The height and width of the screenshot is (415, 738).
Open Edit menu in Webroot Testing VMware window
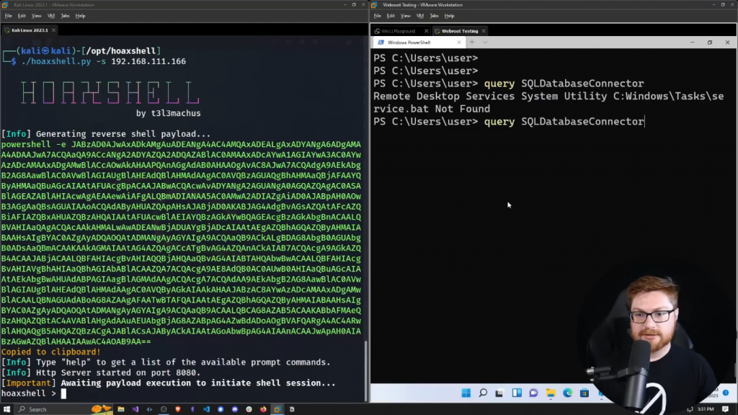click(391, 16)
